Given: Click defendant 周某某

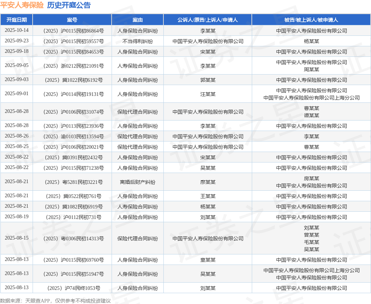Looking at the screenshot, I should coord(311,69).
